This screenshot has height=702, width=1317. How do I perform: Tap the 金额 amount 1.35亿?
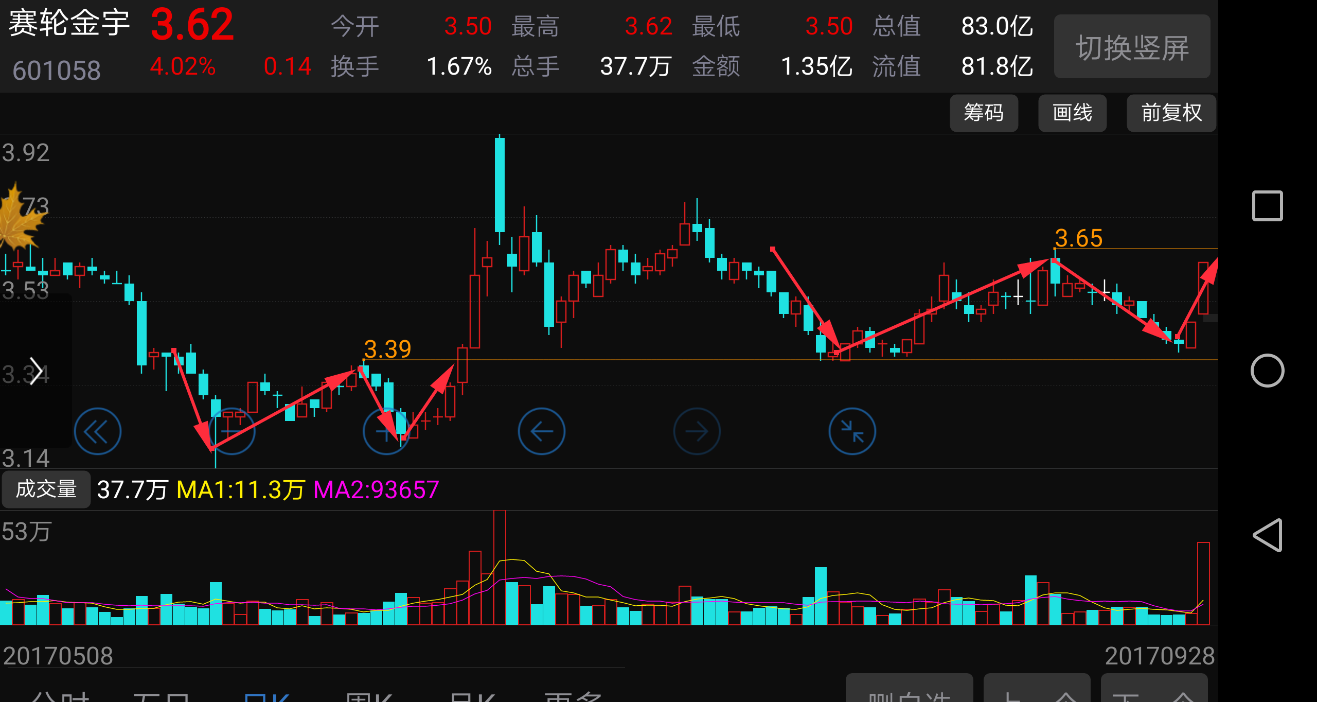816,66
